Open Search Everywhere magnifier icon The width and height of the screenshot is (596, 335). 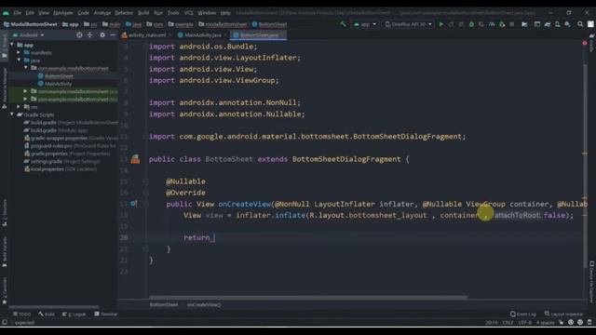coord(580,24)
